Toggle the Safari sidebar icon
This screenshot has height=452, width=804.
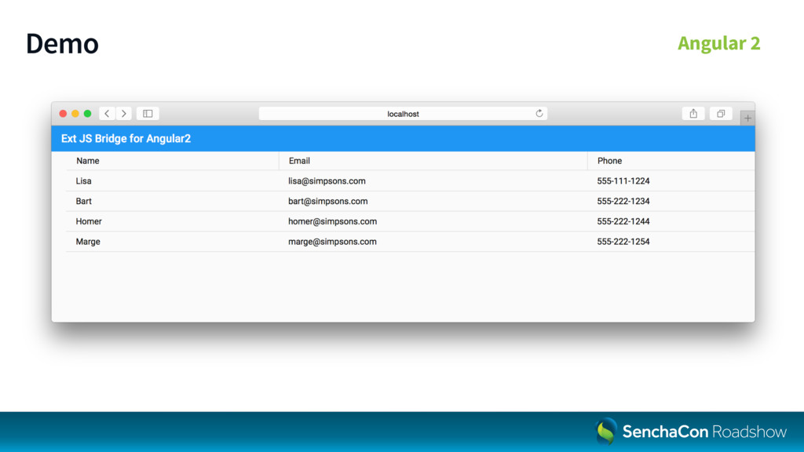point(148,113)
